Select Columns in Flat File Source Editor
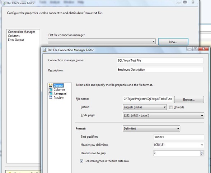This screenshot has width=211, height=173. (x=14, y=36)
